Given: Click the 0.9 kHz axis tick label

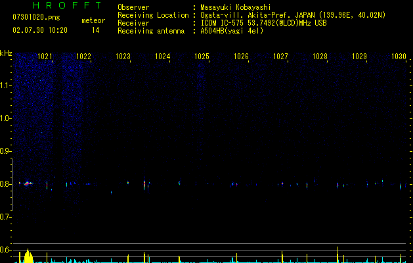Looking at the screenshot, I should [x=5, y=151].
